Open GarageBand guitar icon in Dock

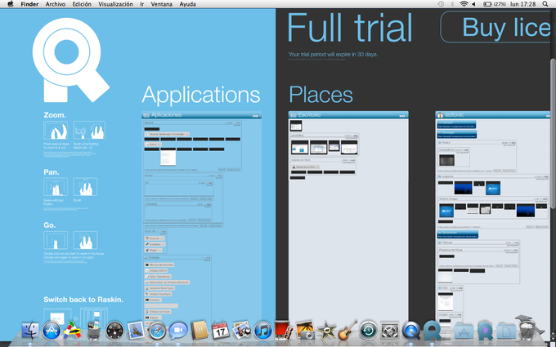347,331
